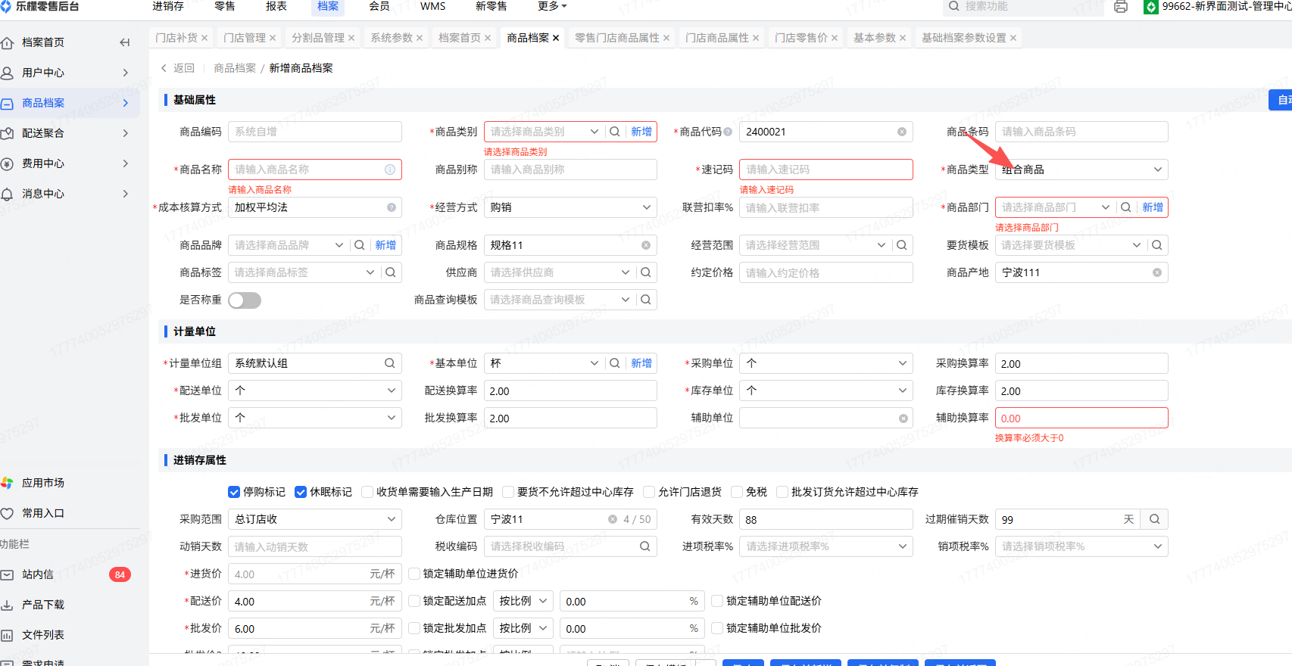Switch to the 门店商品属性 tab
1292x666 pixels.
click(x=716, y=38)
